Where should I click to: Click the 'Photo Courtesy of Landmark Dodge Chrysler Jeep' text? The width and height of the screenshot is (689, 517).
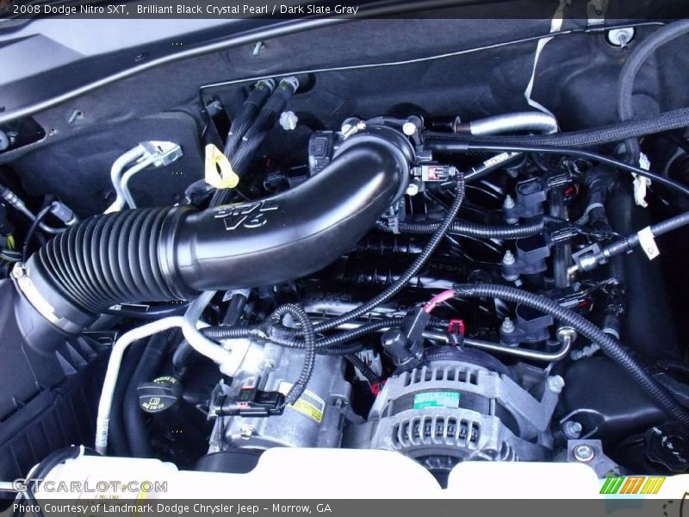point(136,508)
